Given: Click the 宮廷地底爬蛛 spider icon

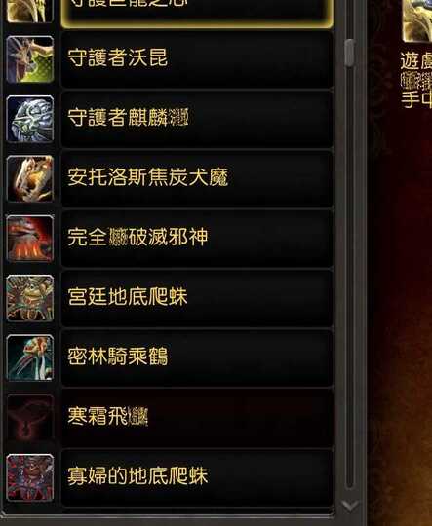Looking at the screenshot, I should (30, 298).
